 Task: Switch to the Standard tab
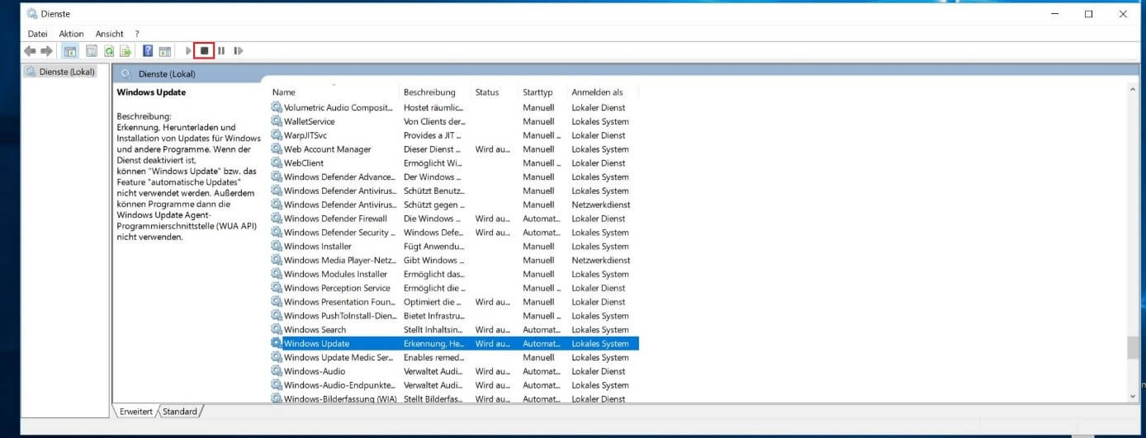pyautogui.click(x=179, y=412)
